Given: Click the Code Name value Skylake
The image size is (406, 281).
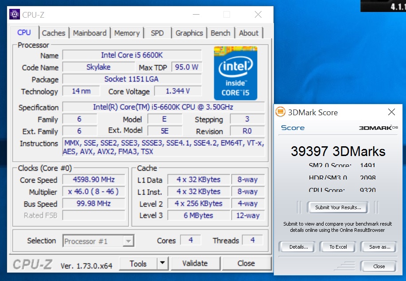Looking at the screenshot, I should (98, 67).
